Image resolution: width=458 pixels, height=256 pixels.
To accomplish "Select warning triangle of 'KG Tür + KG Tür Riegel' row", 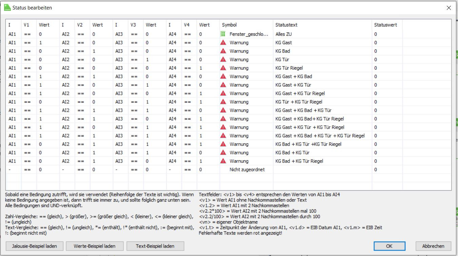I will pos(223,102).
